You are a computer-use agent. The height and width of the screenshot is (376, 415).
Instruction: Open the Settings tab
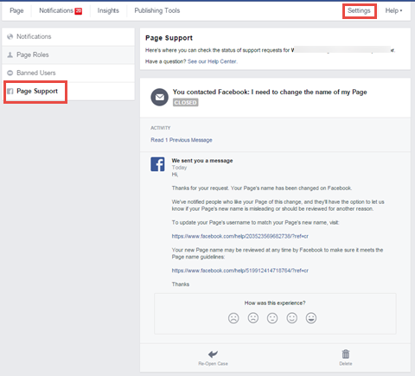click(359, 10)
